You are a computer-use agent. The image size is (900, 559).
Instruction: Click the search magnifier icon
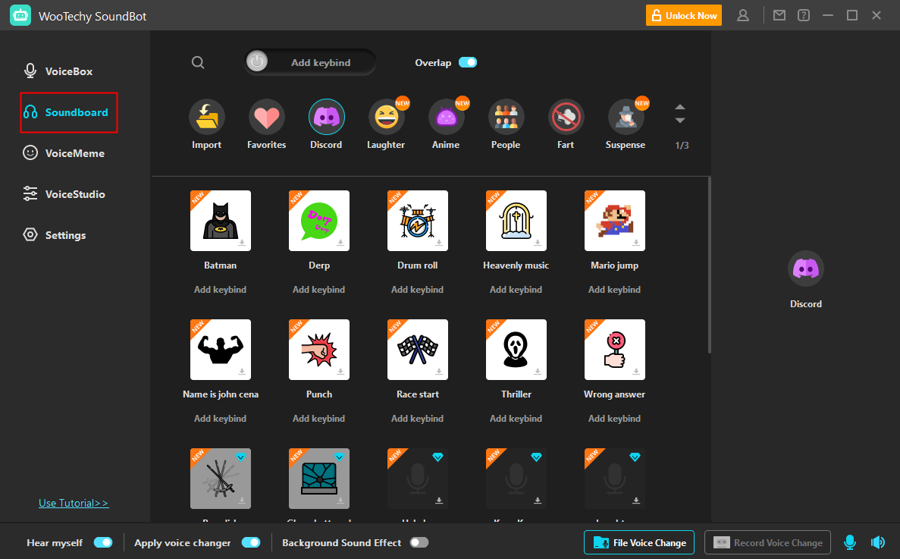198,63
